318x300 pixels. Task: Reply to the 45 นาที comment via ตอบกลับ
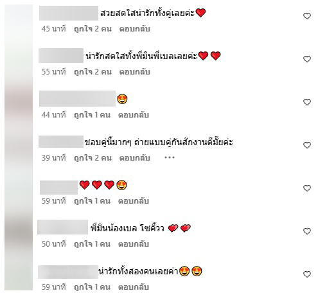click(x=134, y=29)
